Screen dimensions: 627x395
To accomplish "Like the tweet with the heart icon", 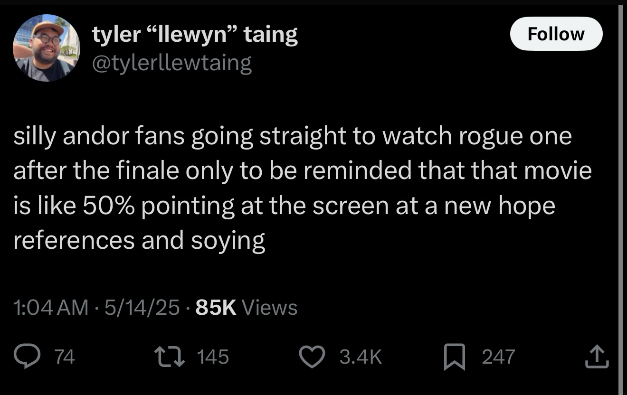I will [x=313, y=357].
